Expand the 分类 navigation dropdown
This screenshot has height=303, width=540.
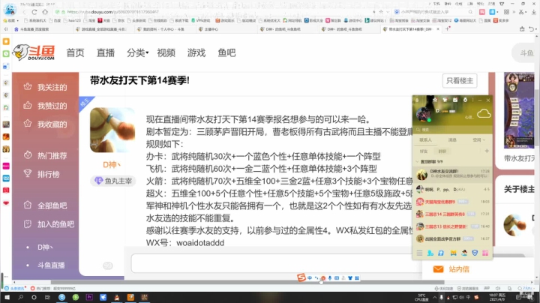(x=137, y=52)
